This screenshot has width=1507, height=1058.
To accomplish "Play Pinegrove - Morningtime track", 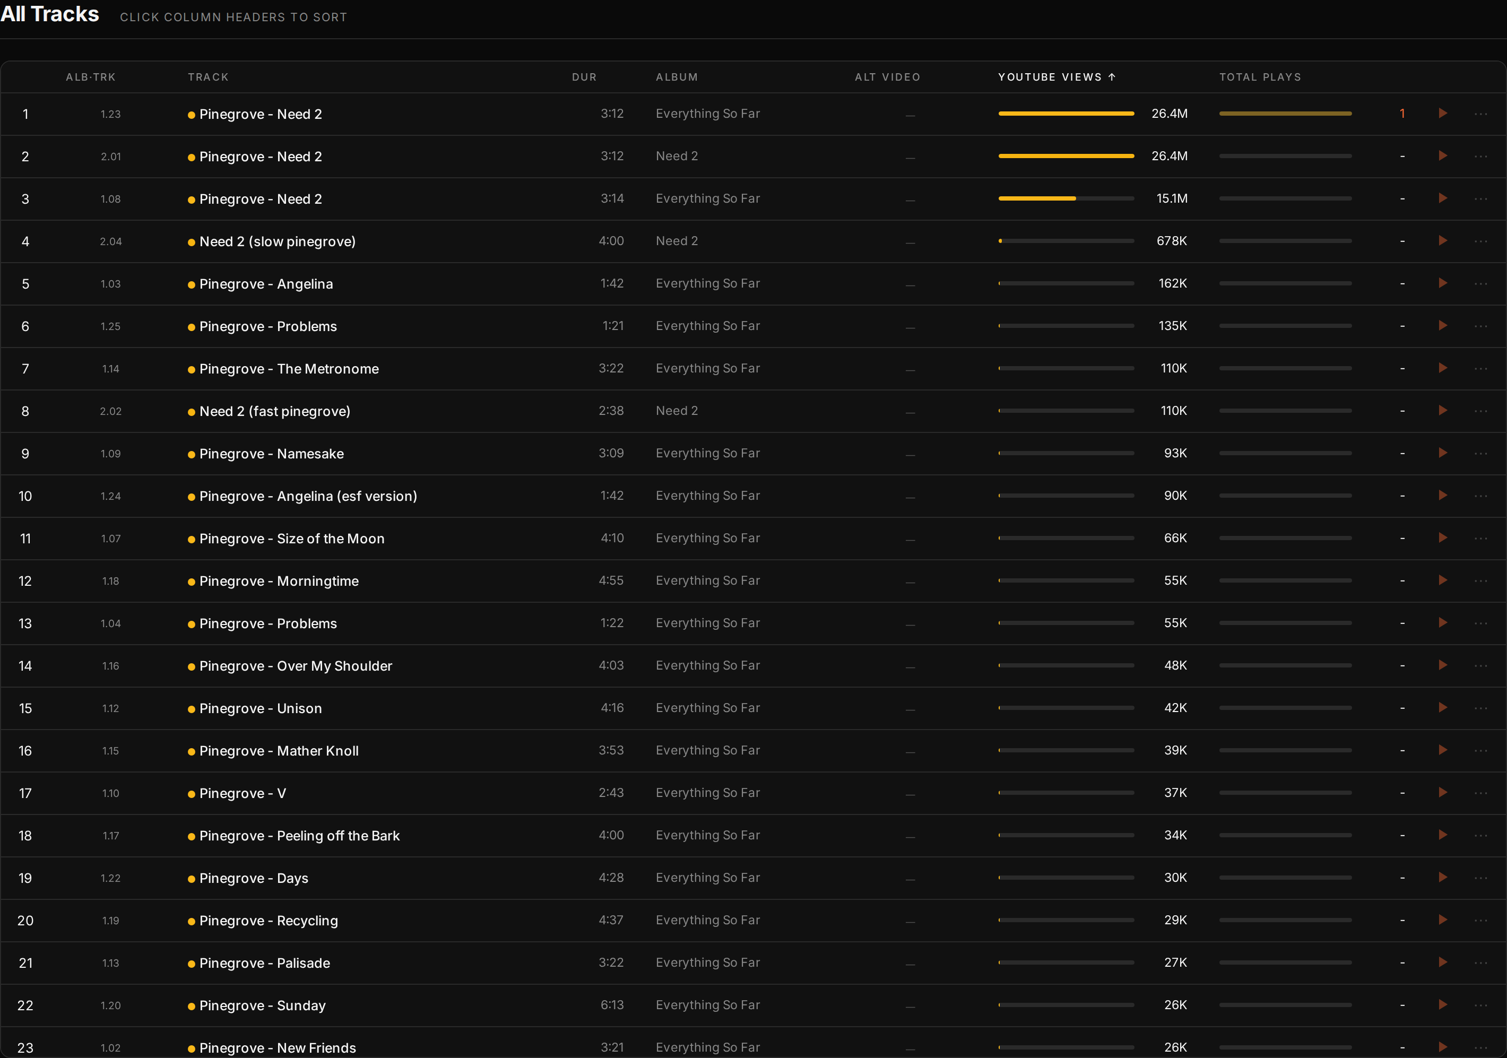I will coord(1443,580).
